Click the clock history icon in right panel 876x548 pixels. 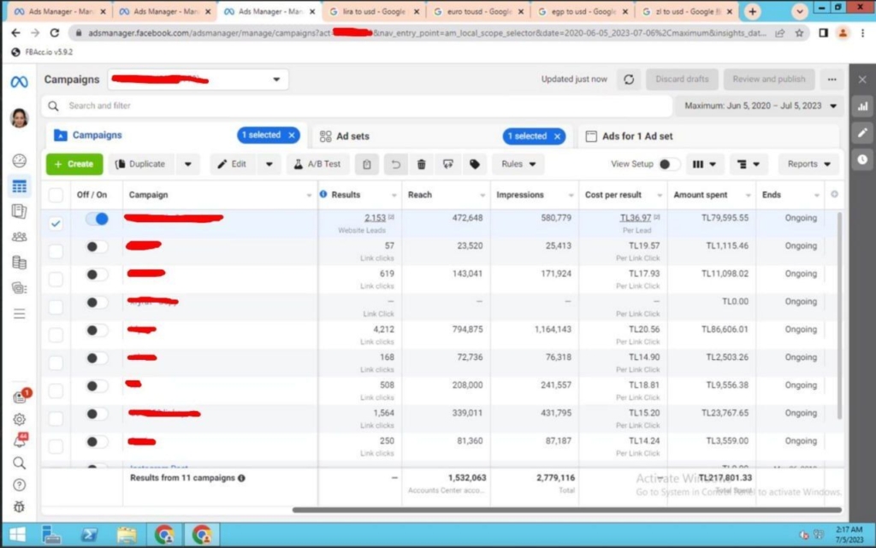(x=862, y=159)
